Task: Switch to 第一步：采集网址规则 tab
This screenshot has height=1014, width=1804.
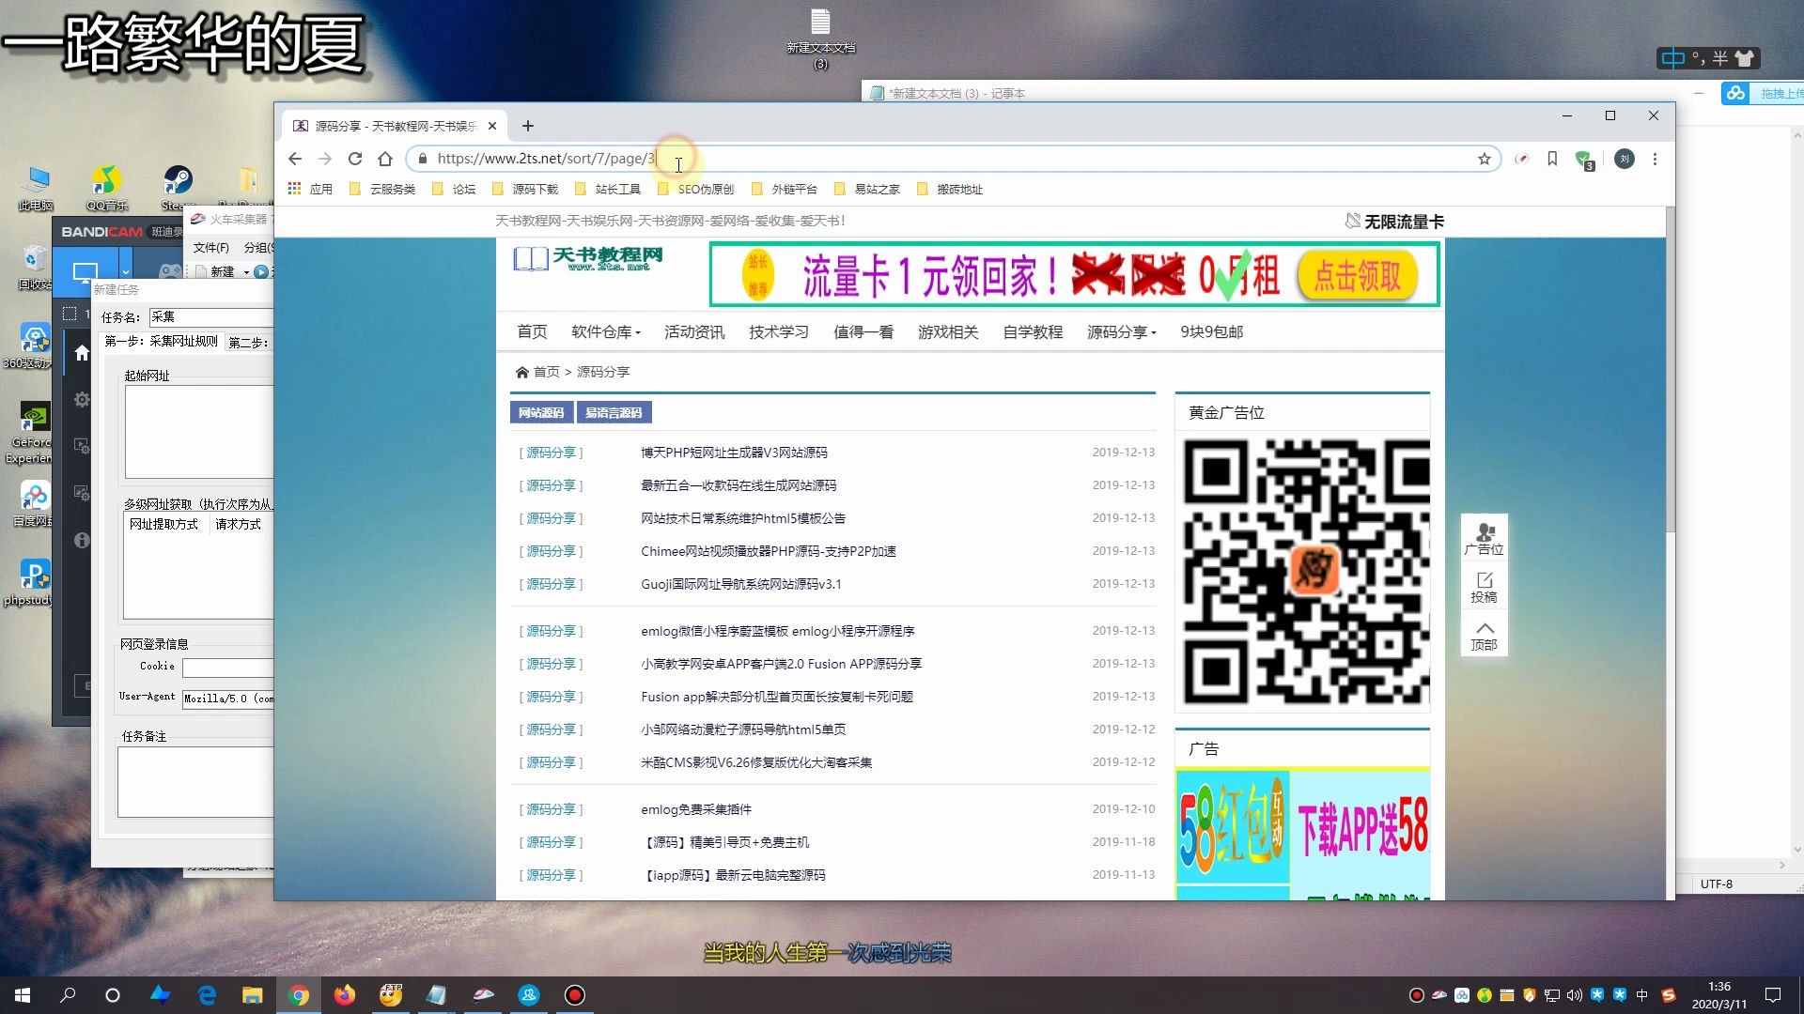Action: tap(162, 341)
